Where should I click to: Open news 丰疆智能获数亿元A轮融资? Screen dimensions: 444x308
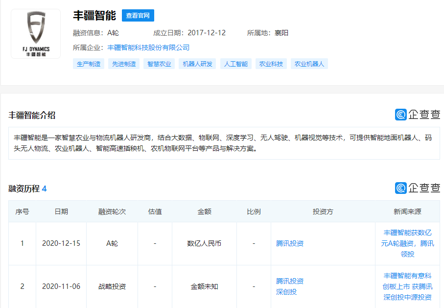(407, 243)
